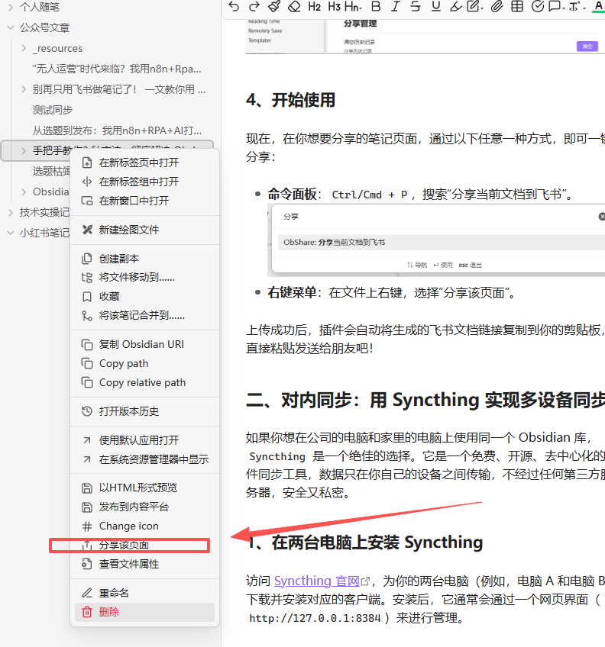Select Change icon in the context menu
This screenshot has height=647, width=605.
[144, 526]
